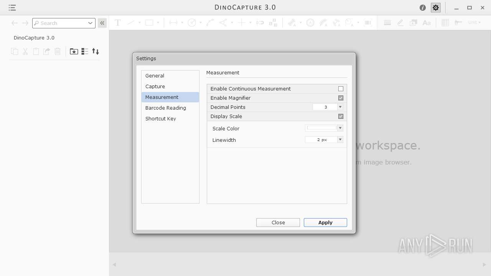Switch to list view icon
Image resolution: width=491 pixels, height=276 pixels.
[x=85, y=51]
